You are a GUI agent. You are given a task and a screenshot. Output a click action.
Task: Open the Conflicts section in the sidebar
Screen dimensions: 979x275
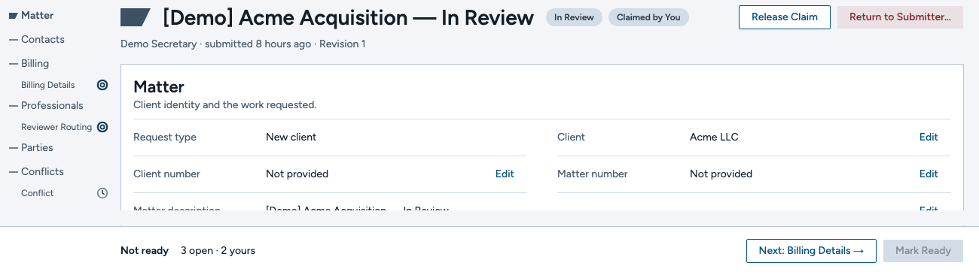pyautogui.click(x=42, y=171)
